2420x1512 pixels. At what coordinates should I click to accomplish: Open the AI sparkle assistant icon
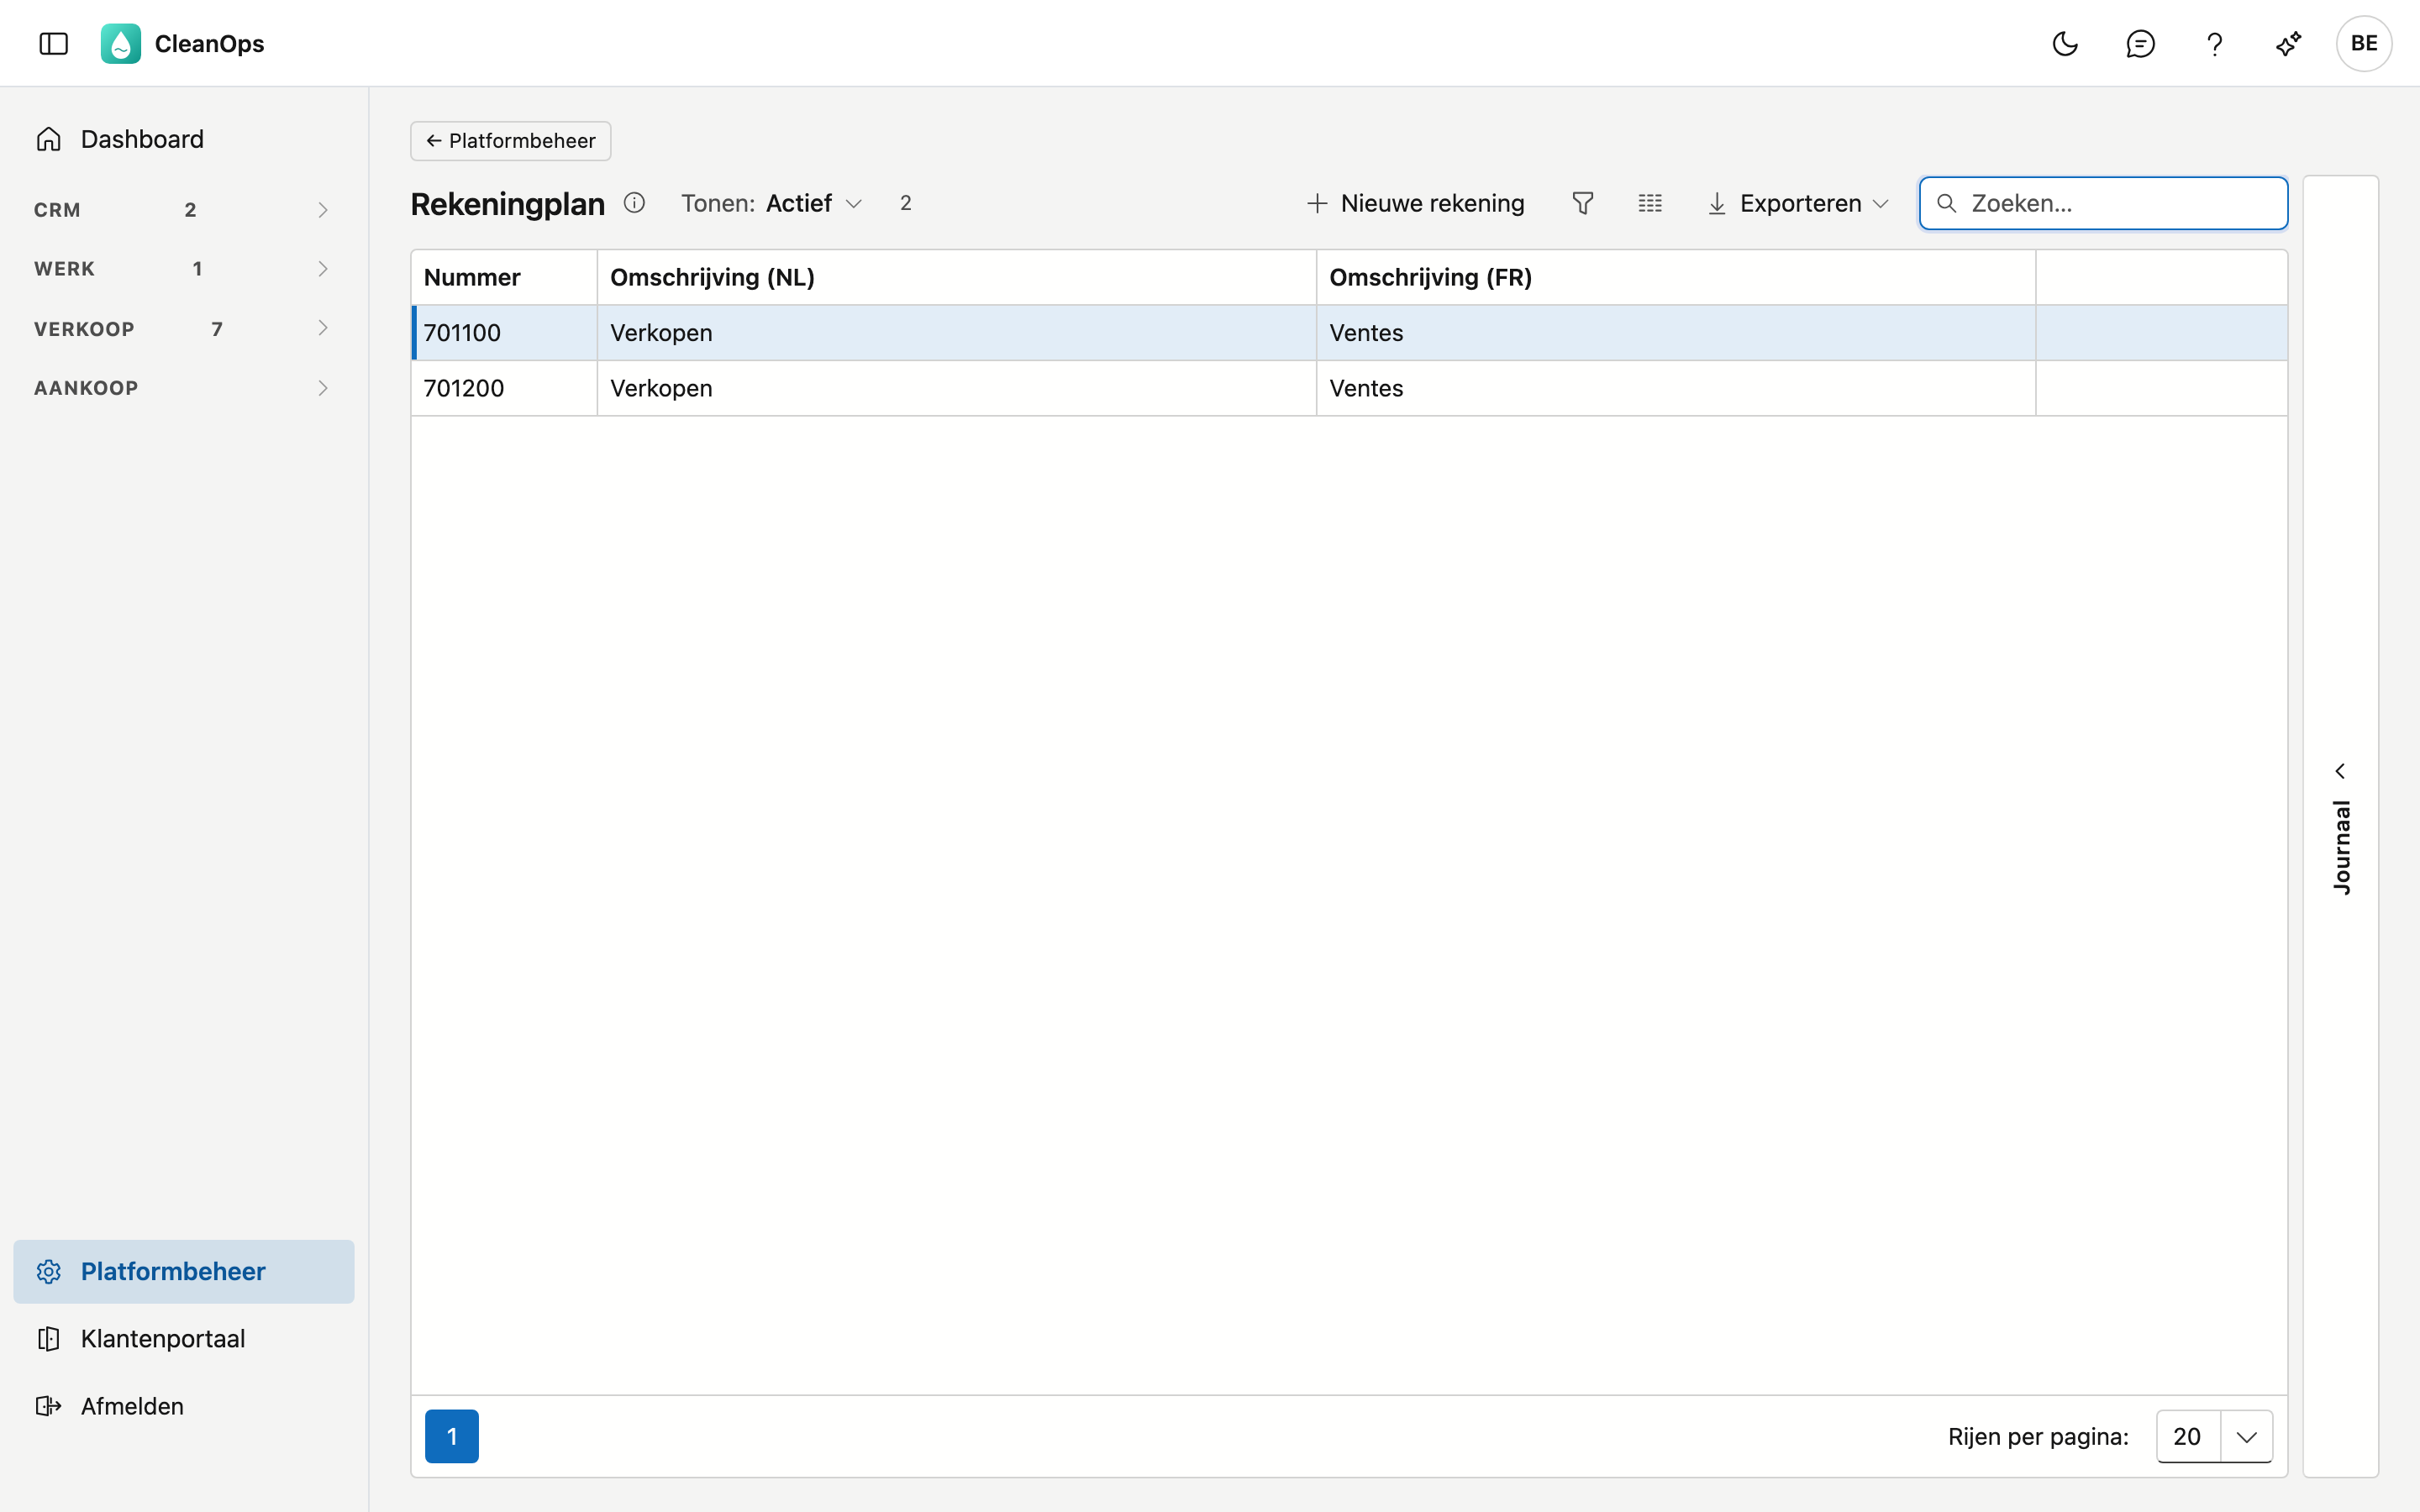click(2289, 44)
